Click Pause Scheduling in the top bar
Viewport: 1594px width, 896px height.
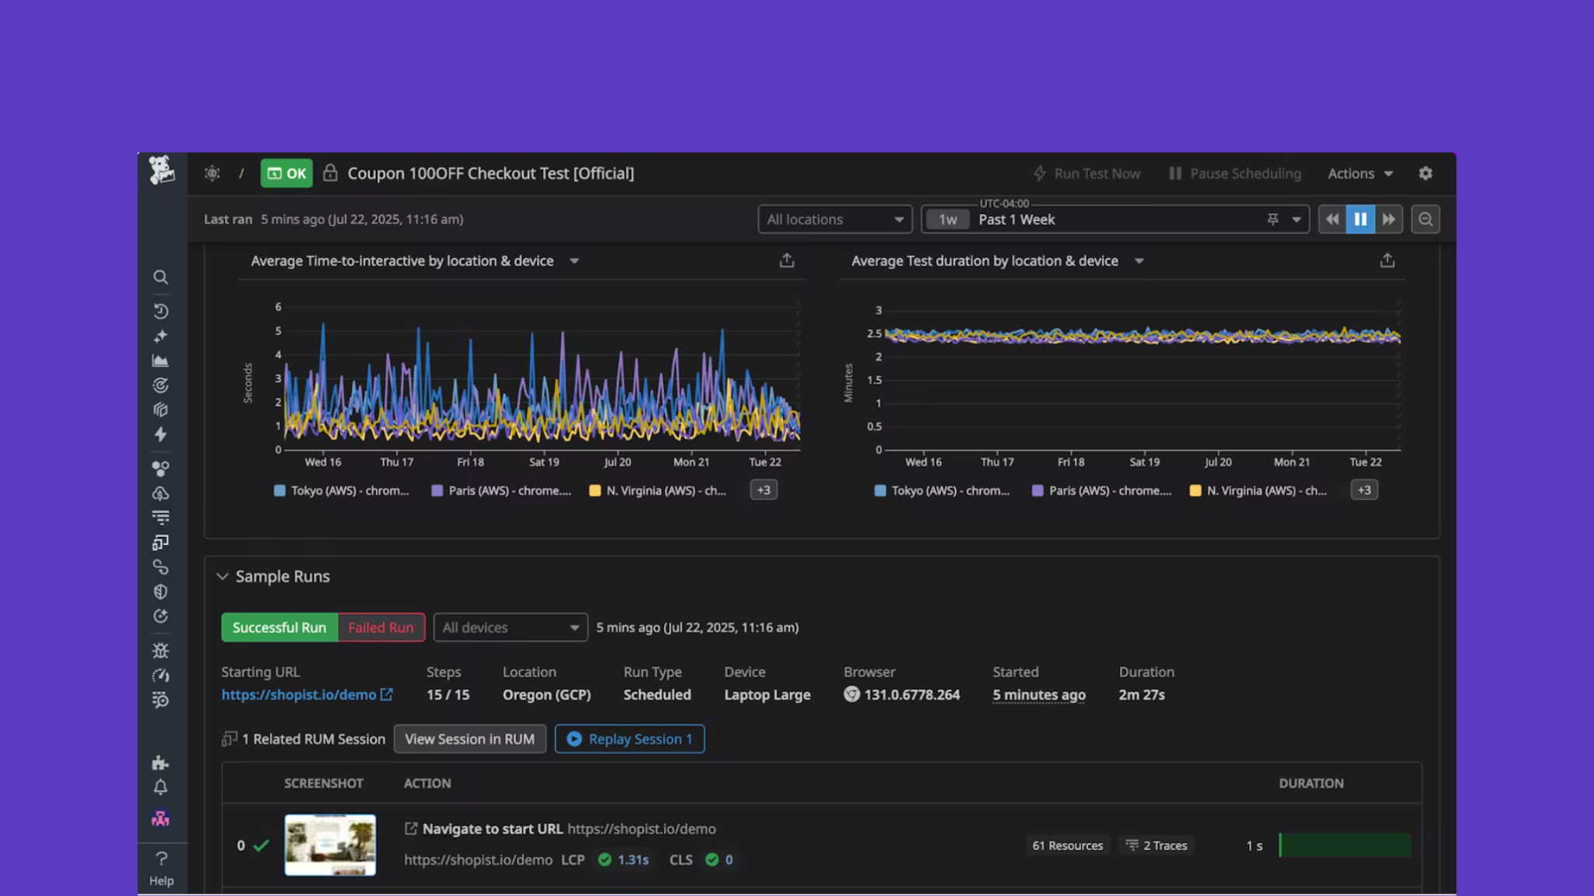[1234, 173]
